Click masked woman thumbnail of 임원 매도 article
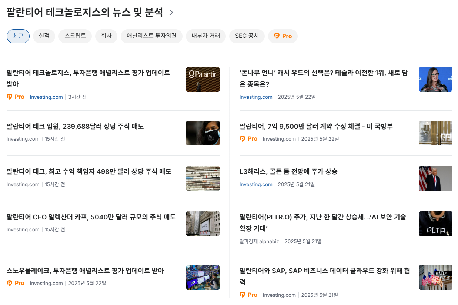The image size is (458, 305). pos(203,133)
